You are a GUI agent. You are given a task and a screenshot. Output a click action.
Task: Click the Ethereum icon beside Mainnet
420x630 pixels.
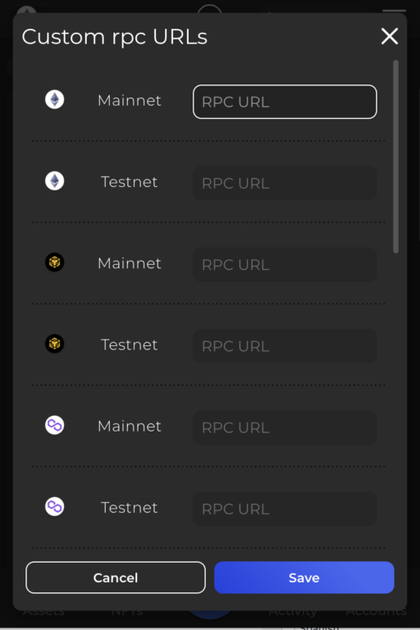(55, 99)
